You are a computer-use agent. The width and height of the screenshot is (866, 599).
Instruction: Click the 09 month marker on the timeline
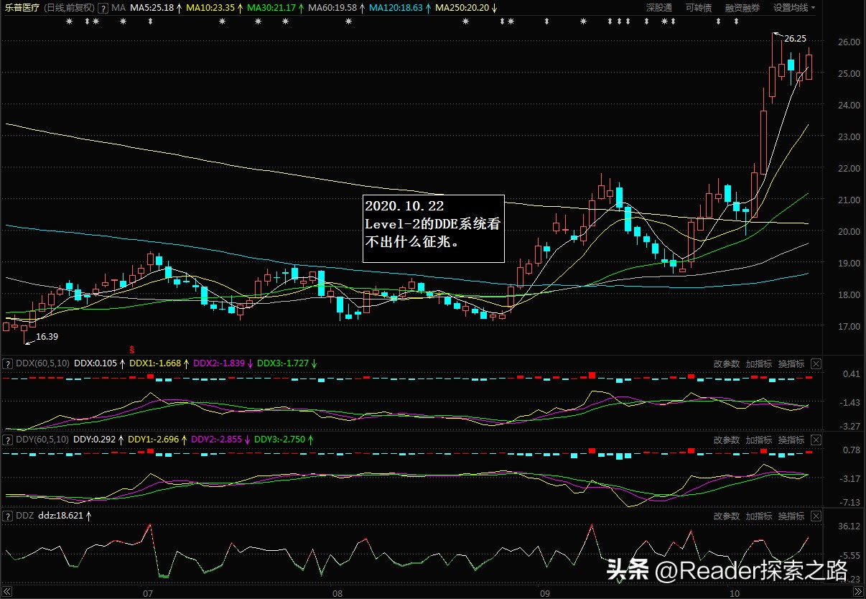(x=544, y=593)
